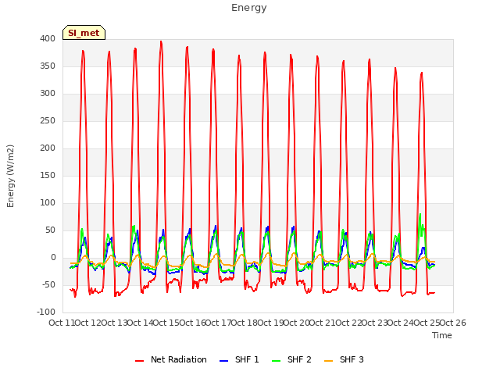Click the Oct 11 x-axis tick label
This screenshot has height=375, width=500.
[62, 323]
